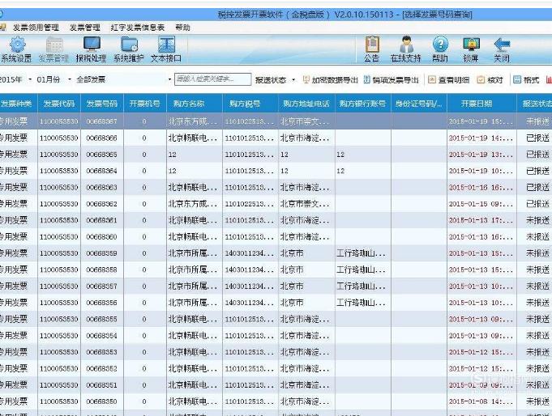Select invoice number 00668361 cell

pyautogui.click(x=102, y=220)
